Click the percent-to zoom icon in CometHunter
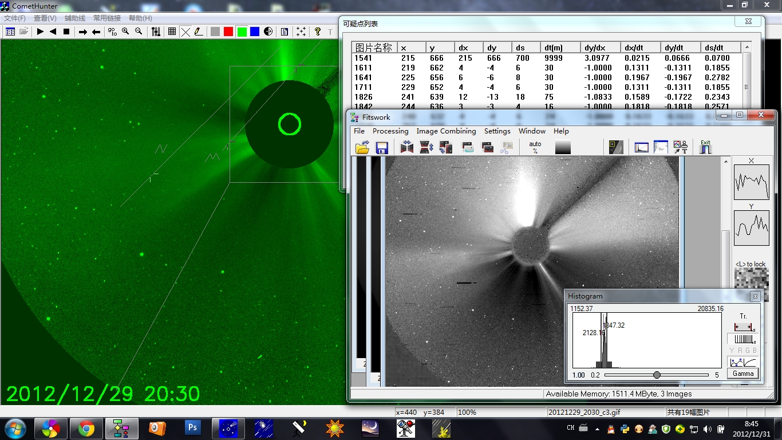 (112, 32)
